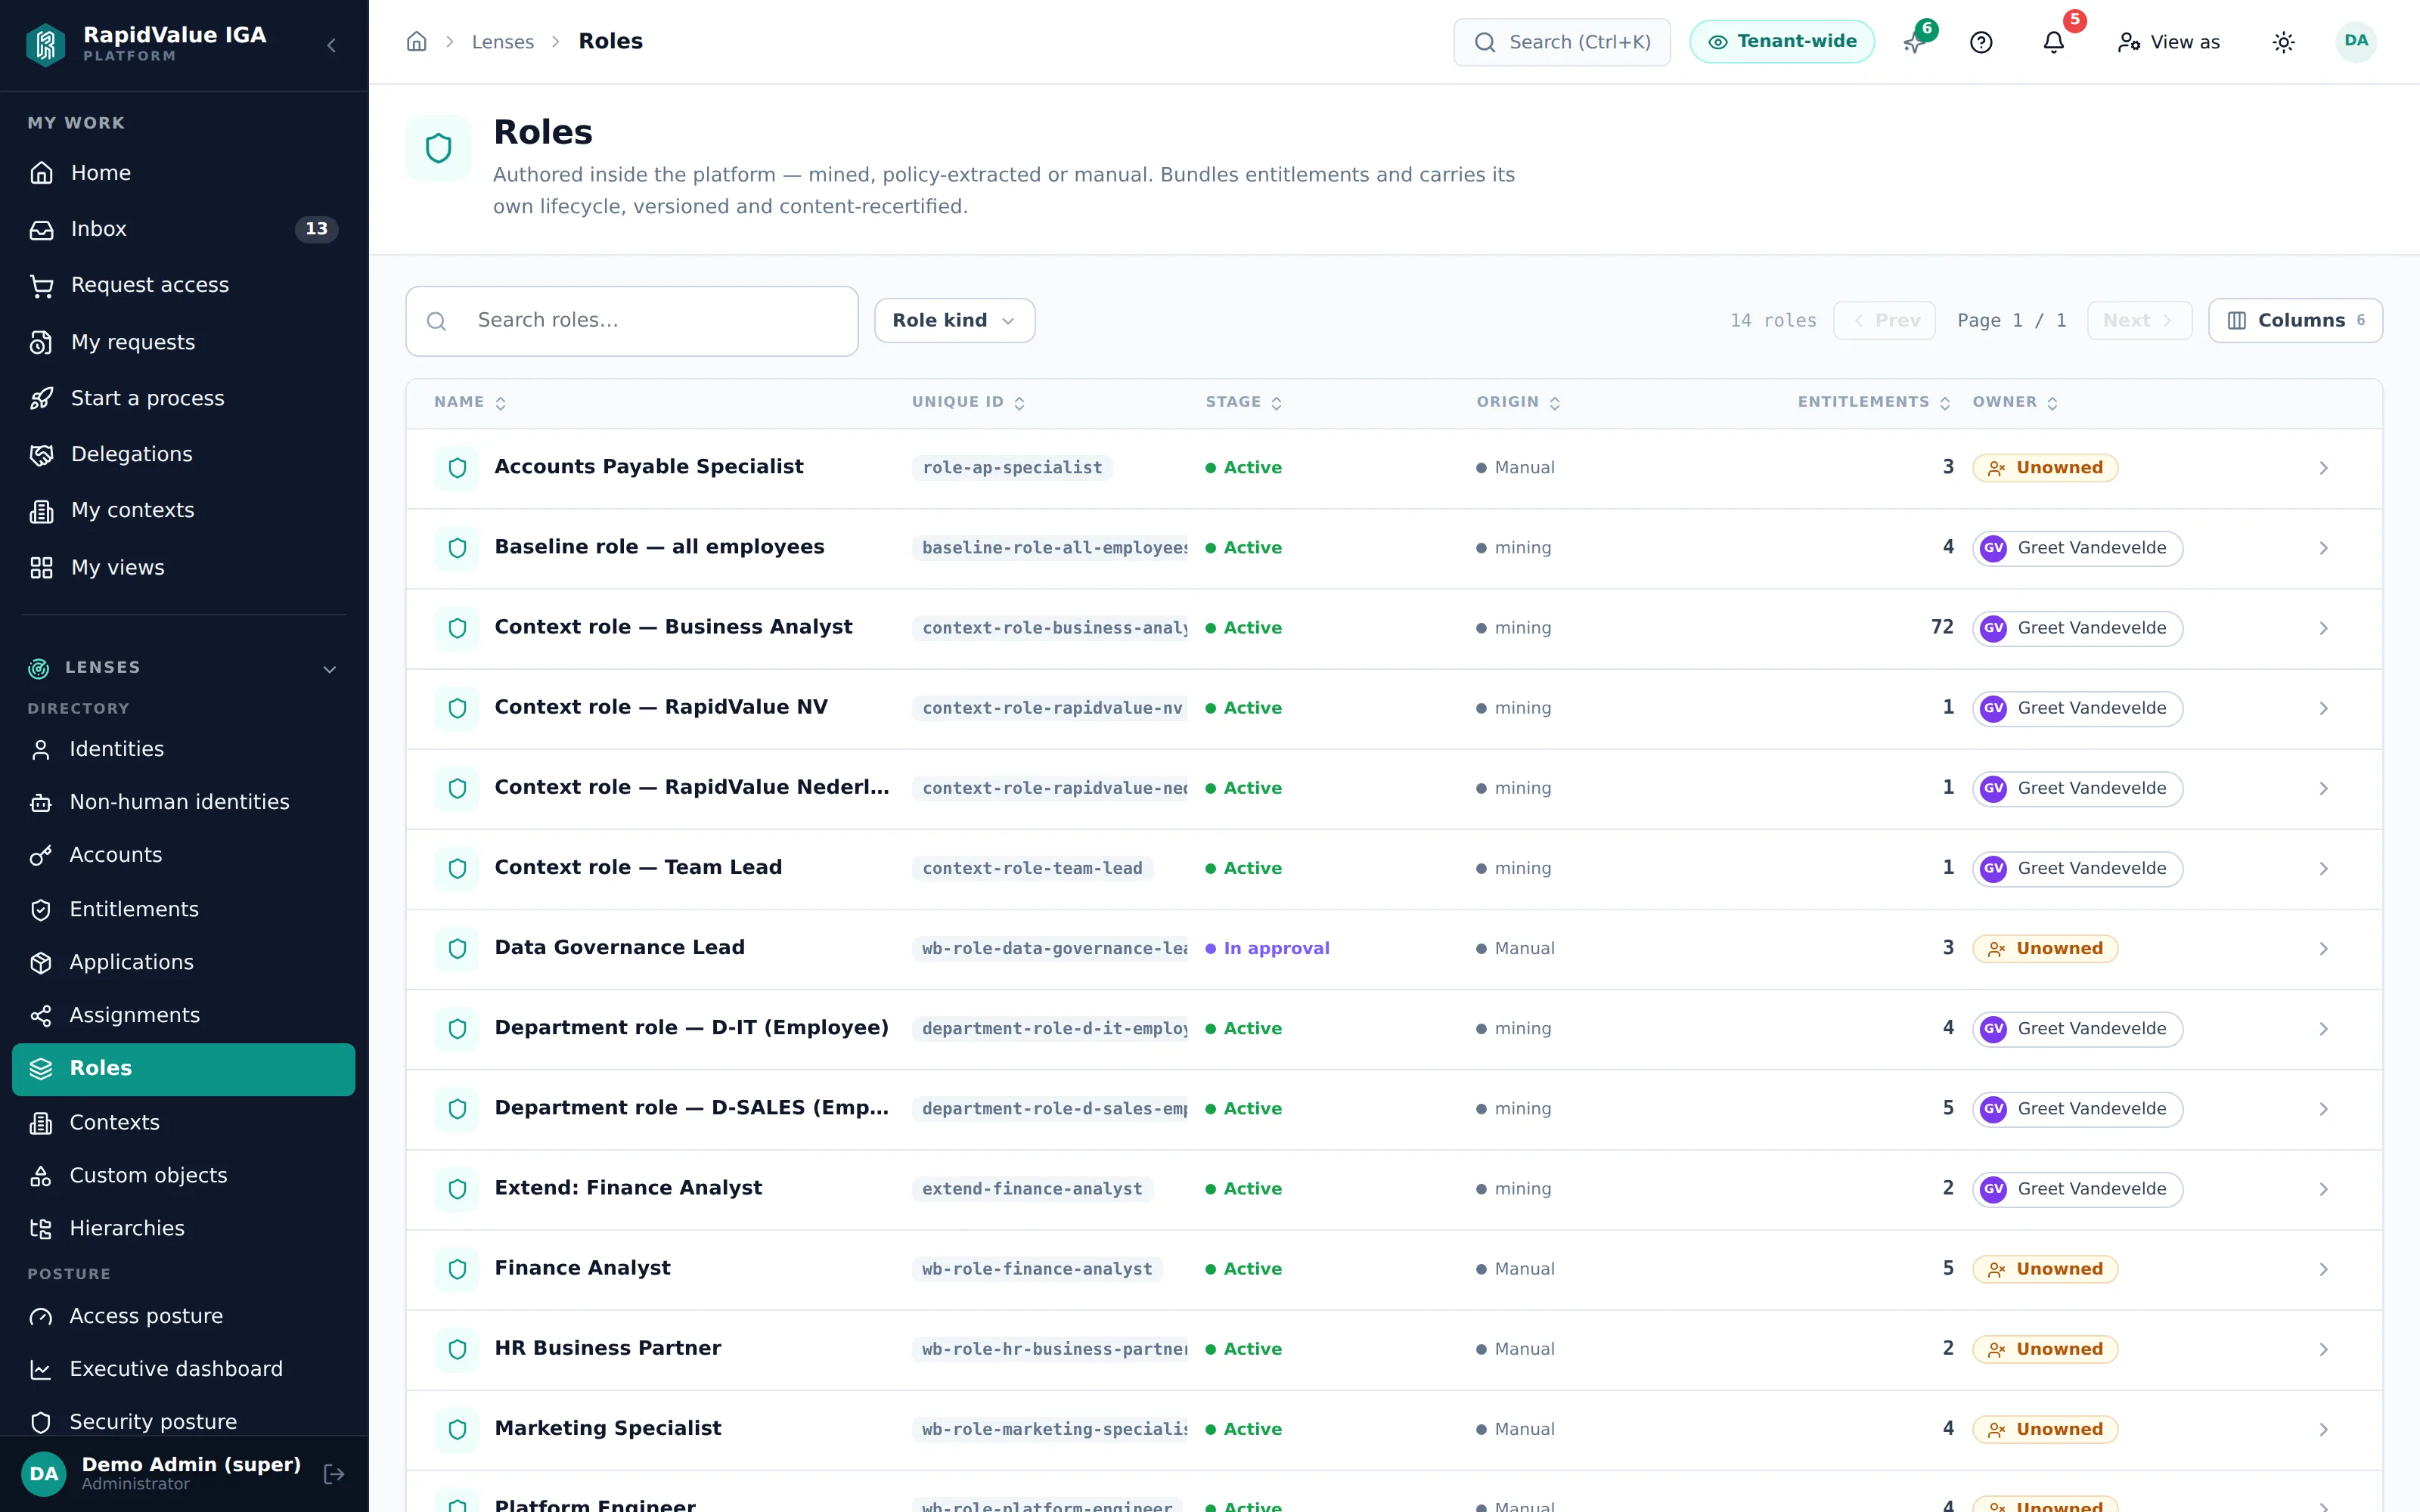The height and width of the screenshot is (1512, 2420).
Task: Open Hierarchies page
Action: pyautogui.click(x=184, y=1228)
